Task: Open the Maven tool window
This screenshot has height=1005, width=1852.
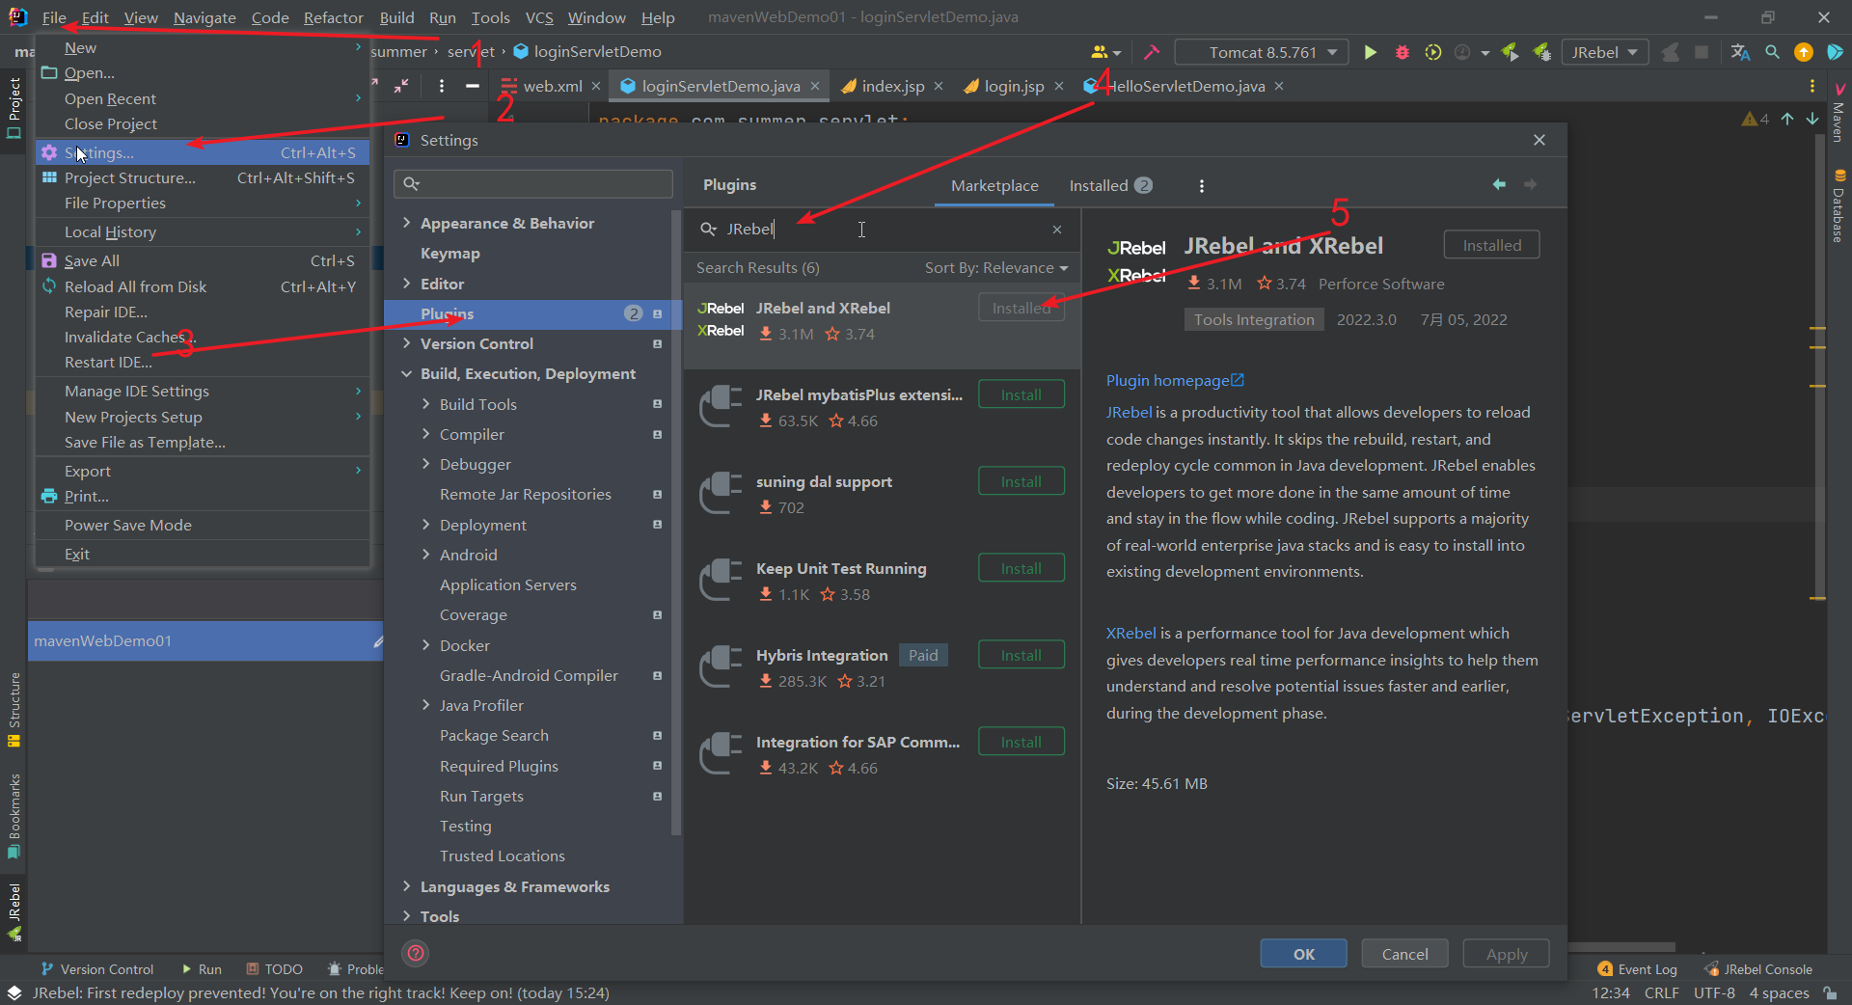Action: coord(1838,113)
